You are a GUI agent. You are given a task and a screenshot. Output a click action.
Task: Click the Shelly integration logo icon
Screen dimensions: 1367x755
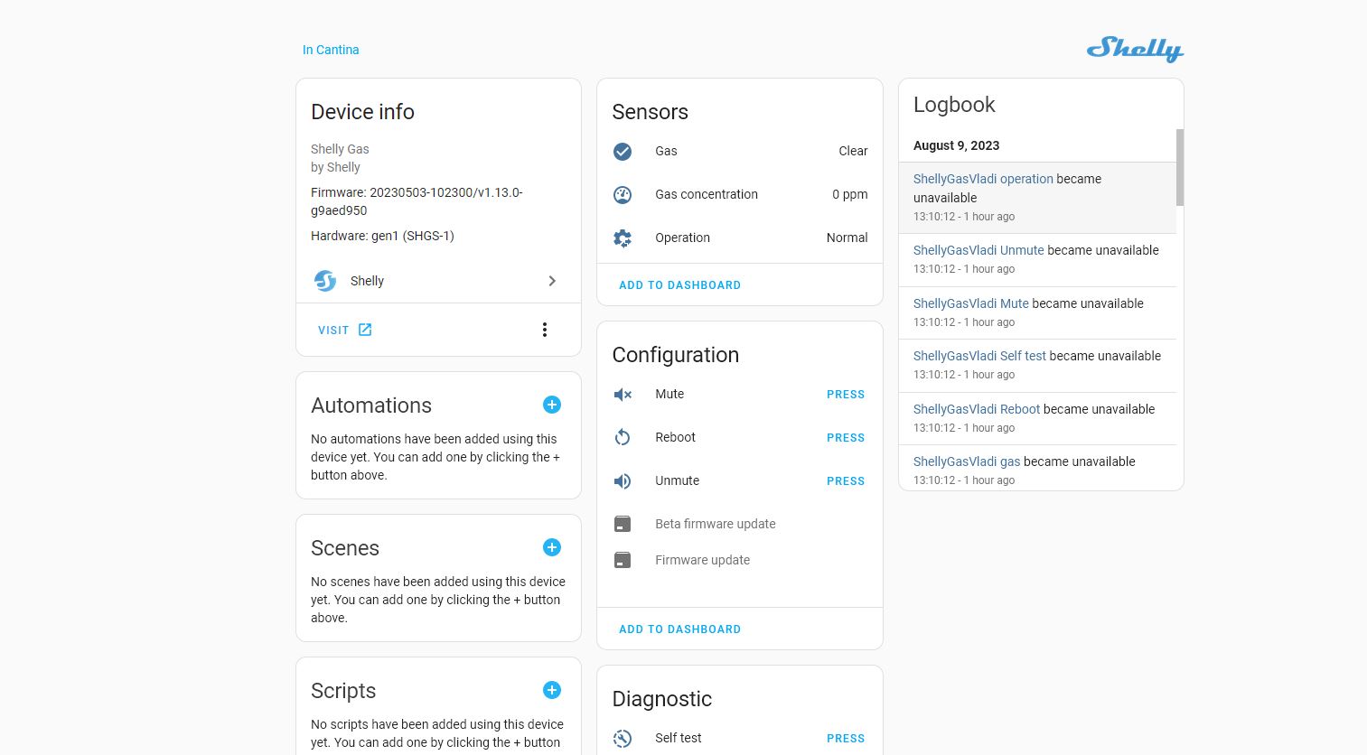[325, 281]
